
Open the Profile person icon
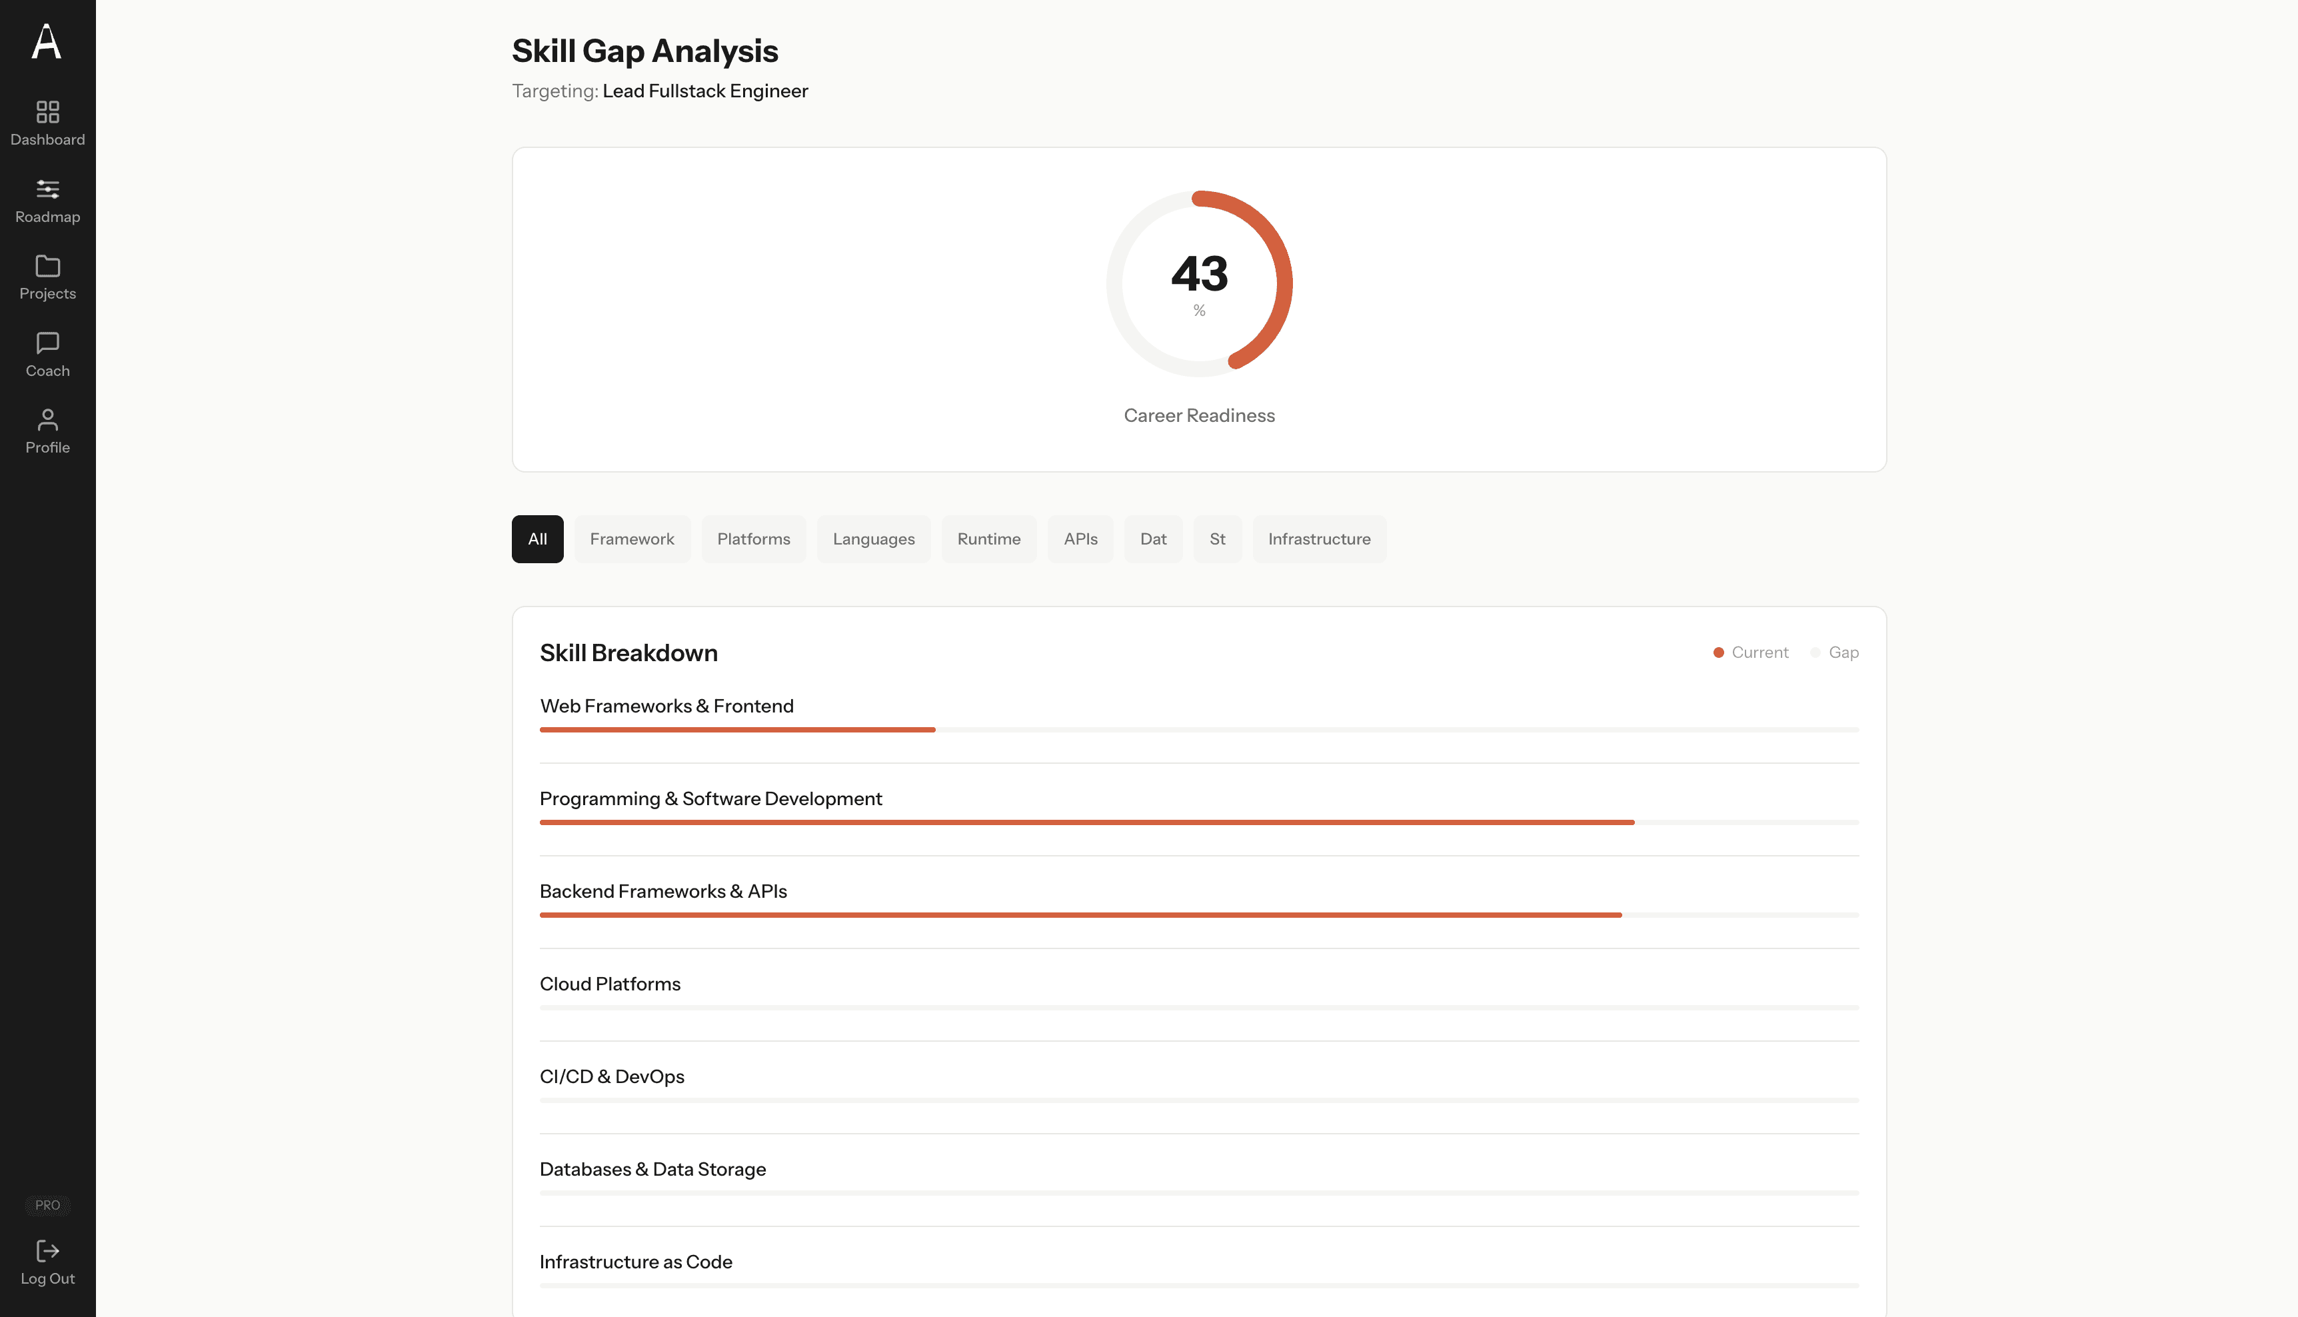[47, 420]
